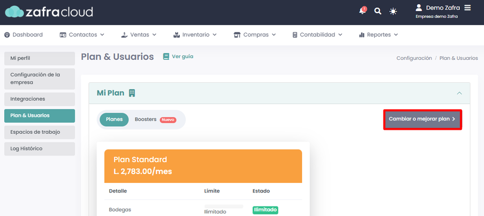Click the zafracloud logo
The width and height of the screenshot is (484, 216).
[49, 12]
